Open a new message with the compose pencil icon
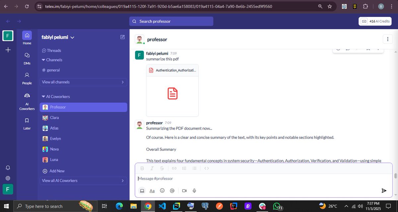Viewport: 398px width, 212px height. click(x=122, y=37)
